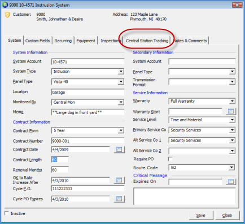This screenshot has width=245, height=224.
Task: Click the Save button
Action: tap(201, 215)
